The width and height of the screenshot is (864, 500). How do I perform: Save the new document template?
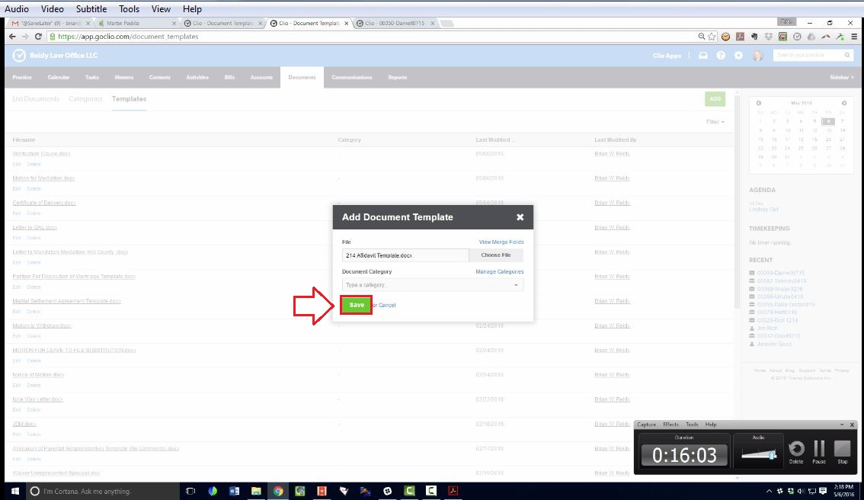pos(357,305)
